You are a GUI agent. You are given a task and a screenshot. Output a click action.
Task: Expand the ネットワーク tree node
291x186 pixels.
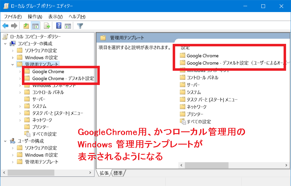point(20,120)
